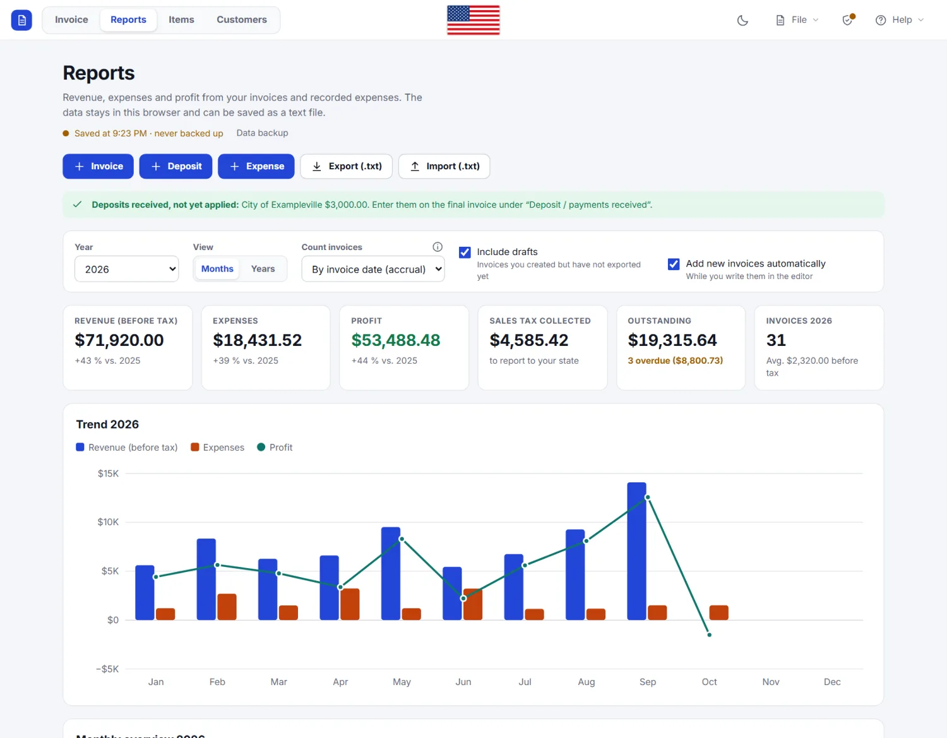947x738 pixels.
Task: Click the Revenue $71,920.00 value
Action: coord(119,340)
